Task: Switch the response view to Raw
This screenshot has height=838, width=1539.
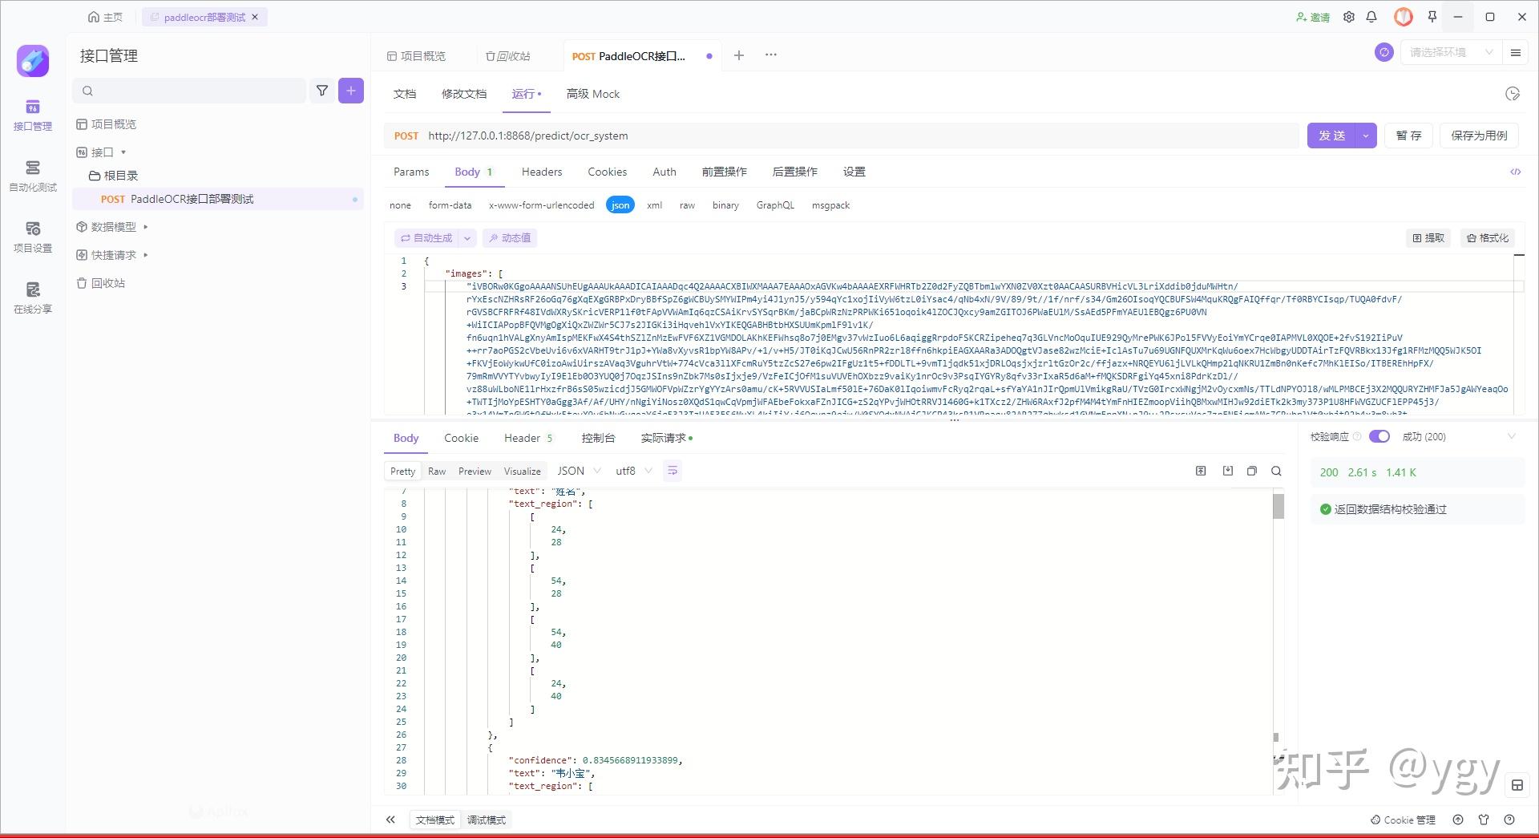Action: (x=437, y=471)
